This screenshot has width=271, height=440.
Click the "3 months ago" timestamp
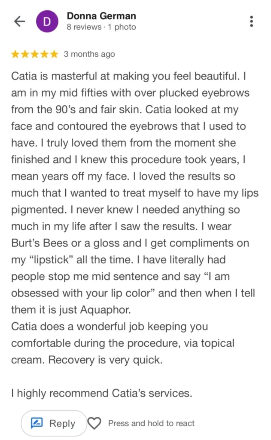tap(89, 54)
